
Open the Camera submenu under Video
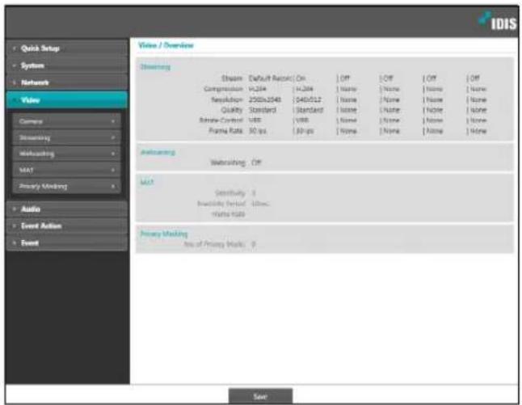[x=66, y=121]
